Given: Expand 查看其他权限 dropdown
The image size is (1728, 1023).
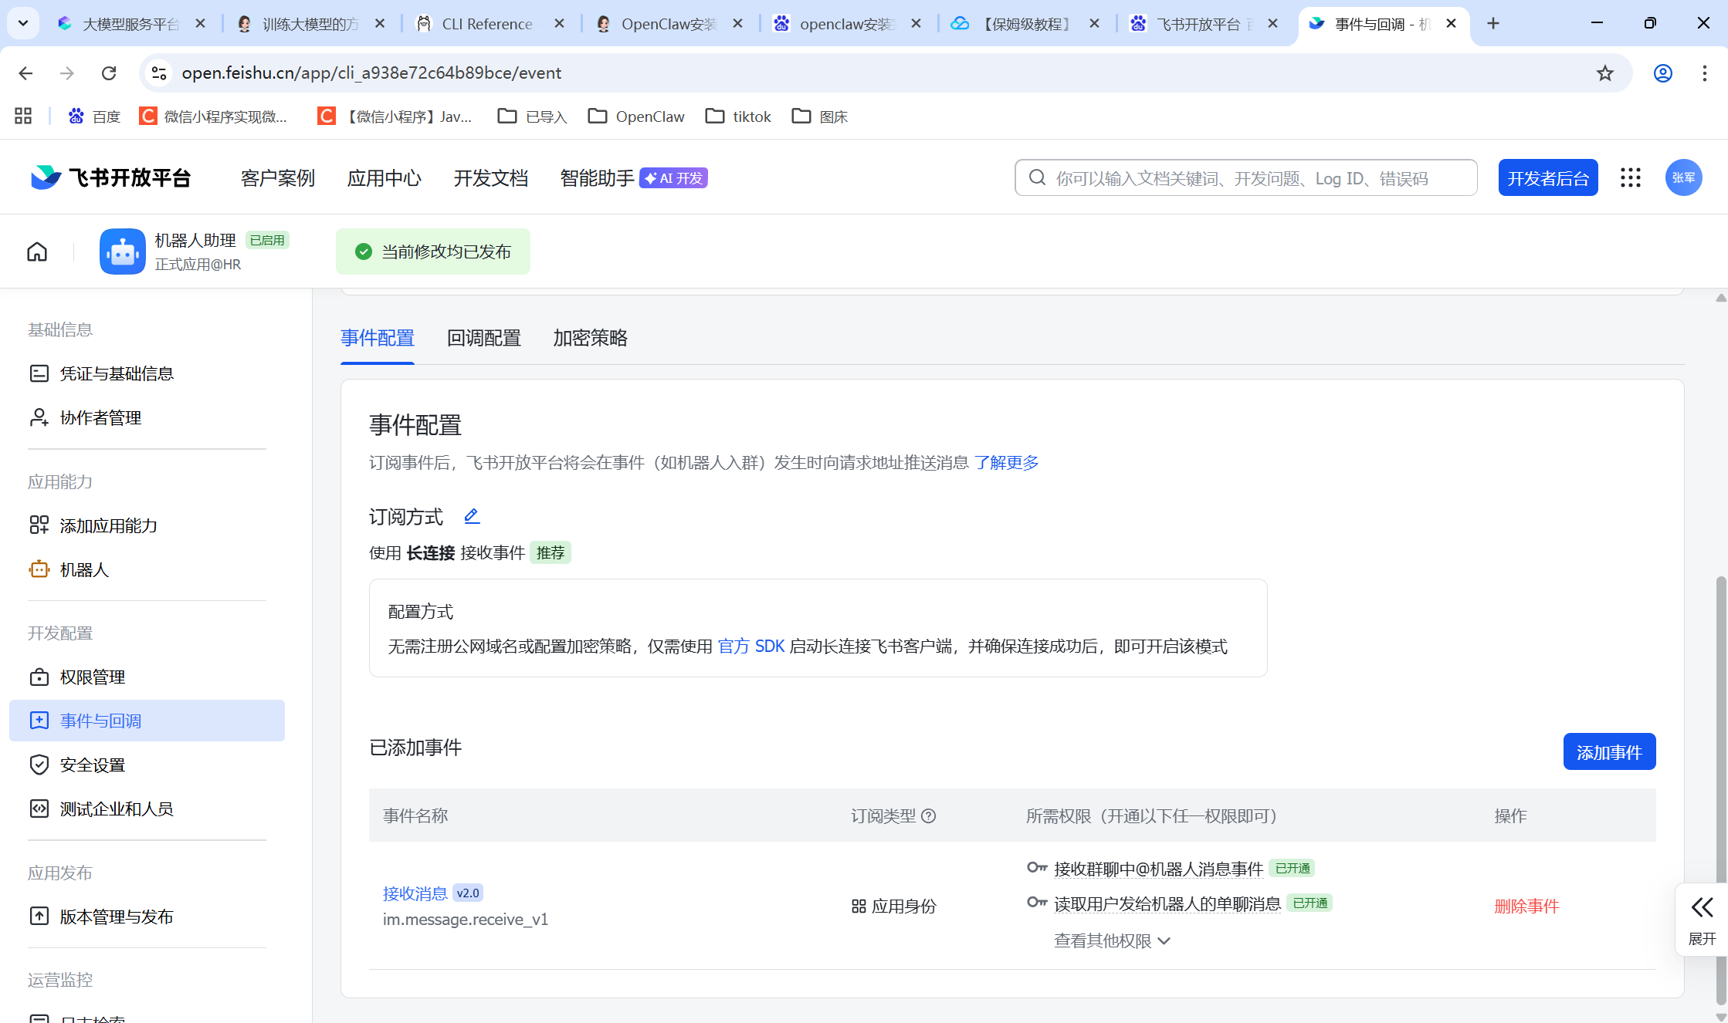Looking at the screenshot, I should [x=1112, y=940].
